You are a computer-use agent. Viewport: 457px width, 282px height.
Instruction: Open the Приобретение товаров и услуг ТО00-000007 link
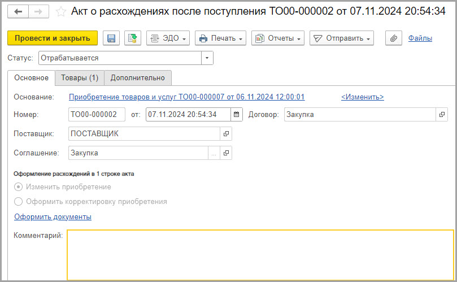click(x=187, y=97)
